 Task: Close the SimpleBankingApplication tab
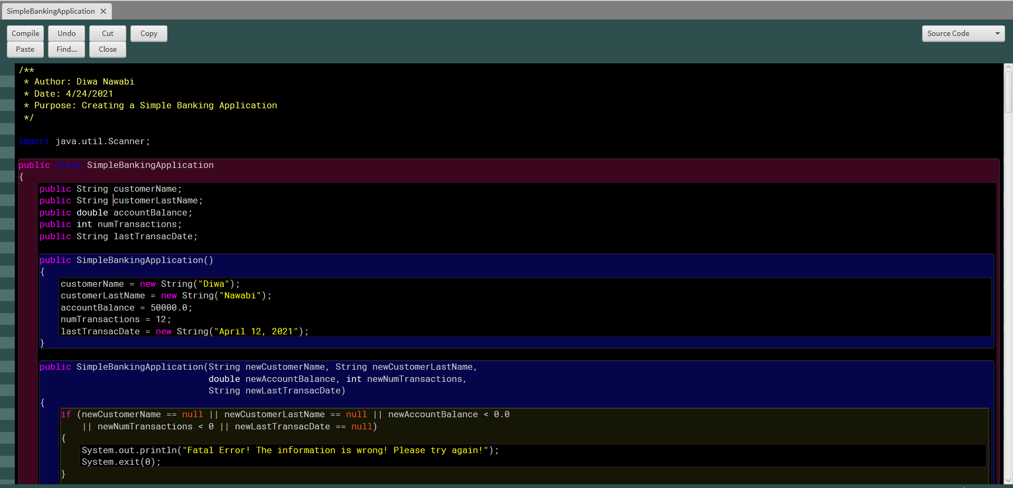(102, 11)
